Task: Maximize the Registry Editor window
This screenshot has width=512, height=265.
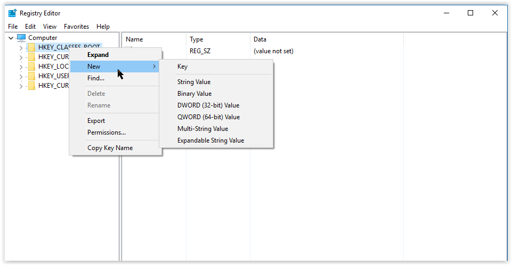Action: pyautogui.click(x=470, y=13)
